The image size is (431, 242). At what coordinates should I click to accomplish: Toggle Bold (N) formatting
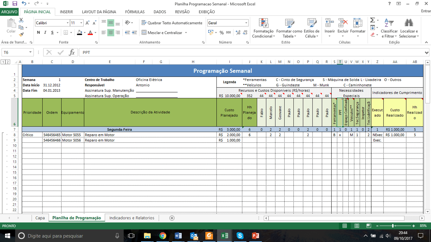pyautogui.click(x=38, y=33)
